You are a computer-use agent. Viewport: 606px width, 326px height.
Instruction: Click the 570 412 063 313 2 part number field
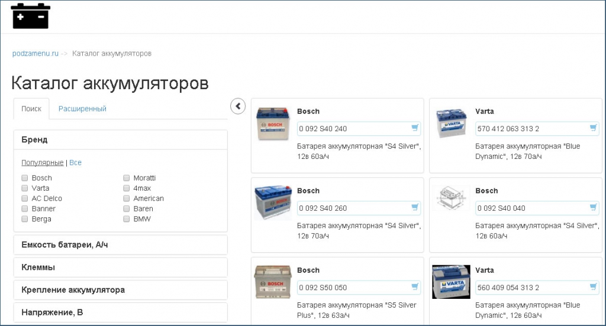tap(537, 129)
